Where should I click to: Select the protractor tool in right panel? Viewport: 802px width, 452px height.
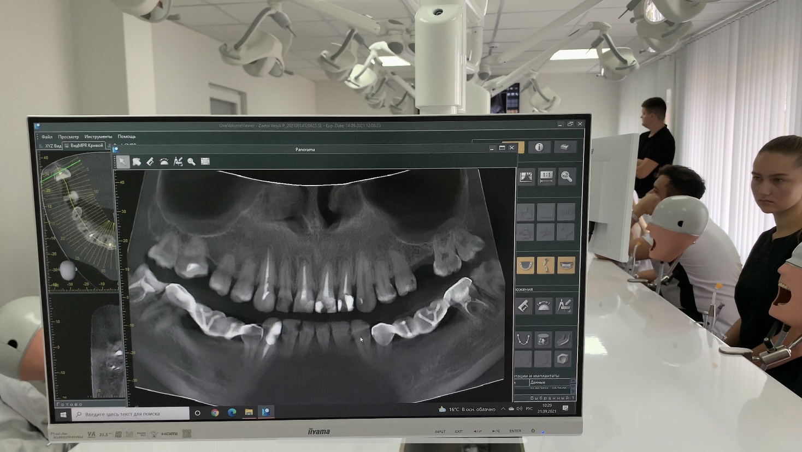(x=544, y=306)
